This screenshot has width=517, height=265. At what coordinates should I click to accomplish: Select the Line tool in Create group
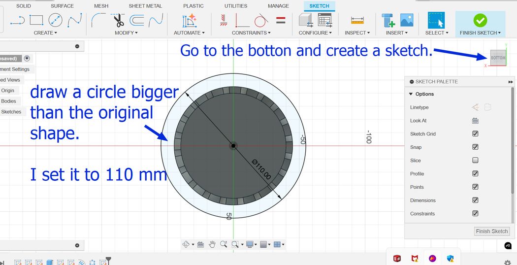click(x=17, y=21)
